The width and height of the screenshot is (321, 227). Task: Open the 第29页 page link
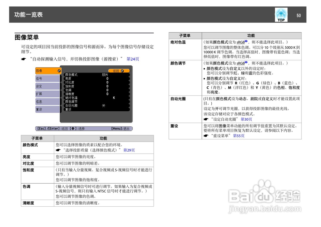click(129, 150)
